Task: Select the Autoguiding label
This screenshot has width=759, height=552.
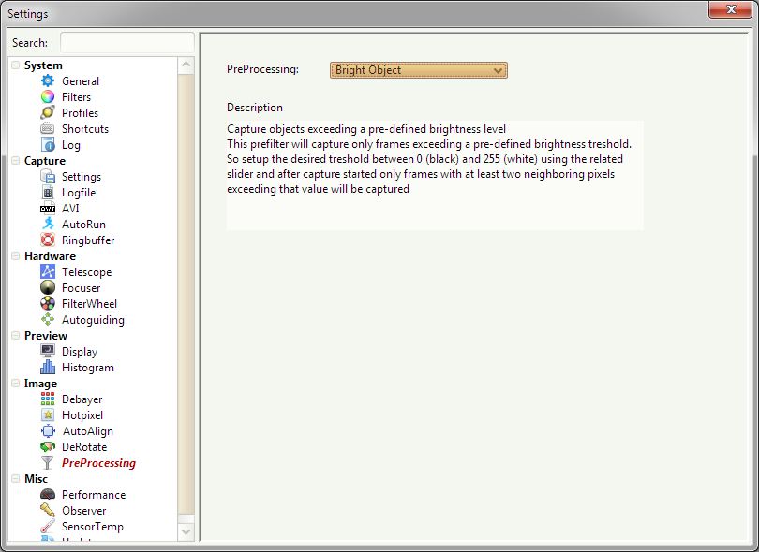Action: pos(93,320)
